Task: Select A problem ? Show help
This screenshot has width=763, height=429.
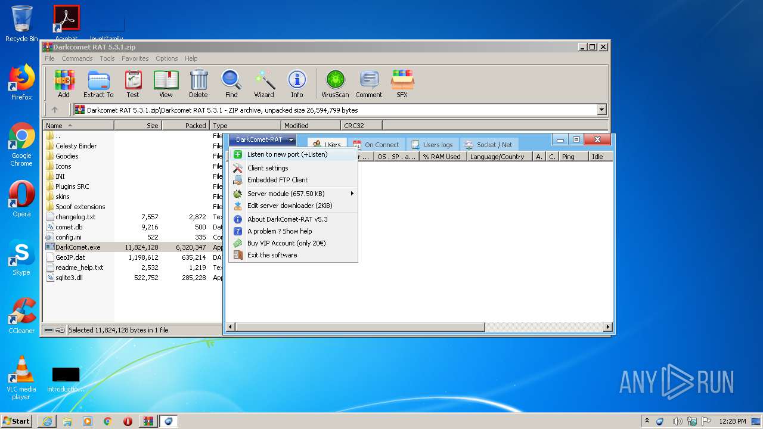Action: [x=293, y=231]
